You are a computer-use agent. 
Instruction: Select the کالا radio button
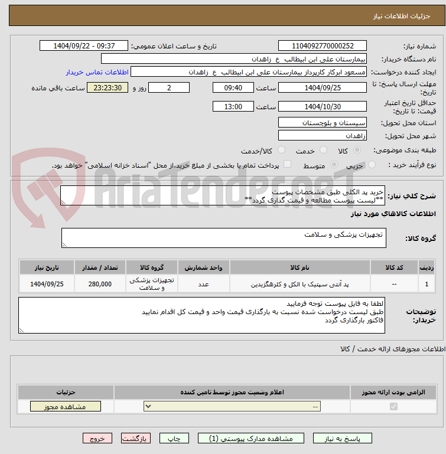(357, 150)
